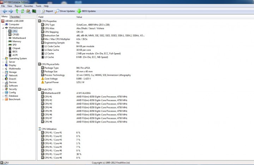Click the Refresh toolbar icon

tap(22, 11)
